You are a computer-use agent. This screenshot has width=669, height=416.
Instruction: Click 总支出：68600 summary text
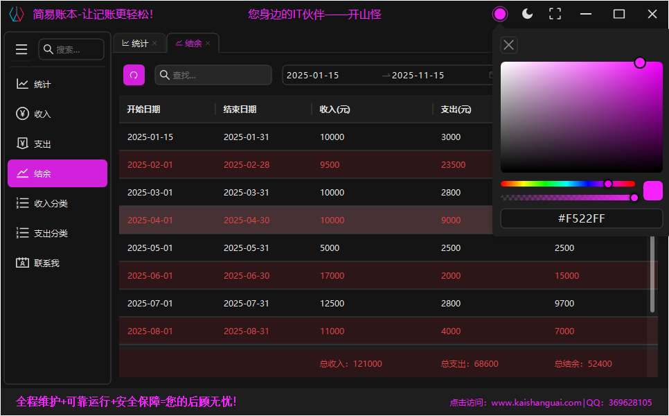point(470,364)
